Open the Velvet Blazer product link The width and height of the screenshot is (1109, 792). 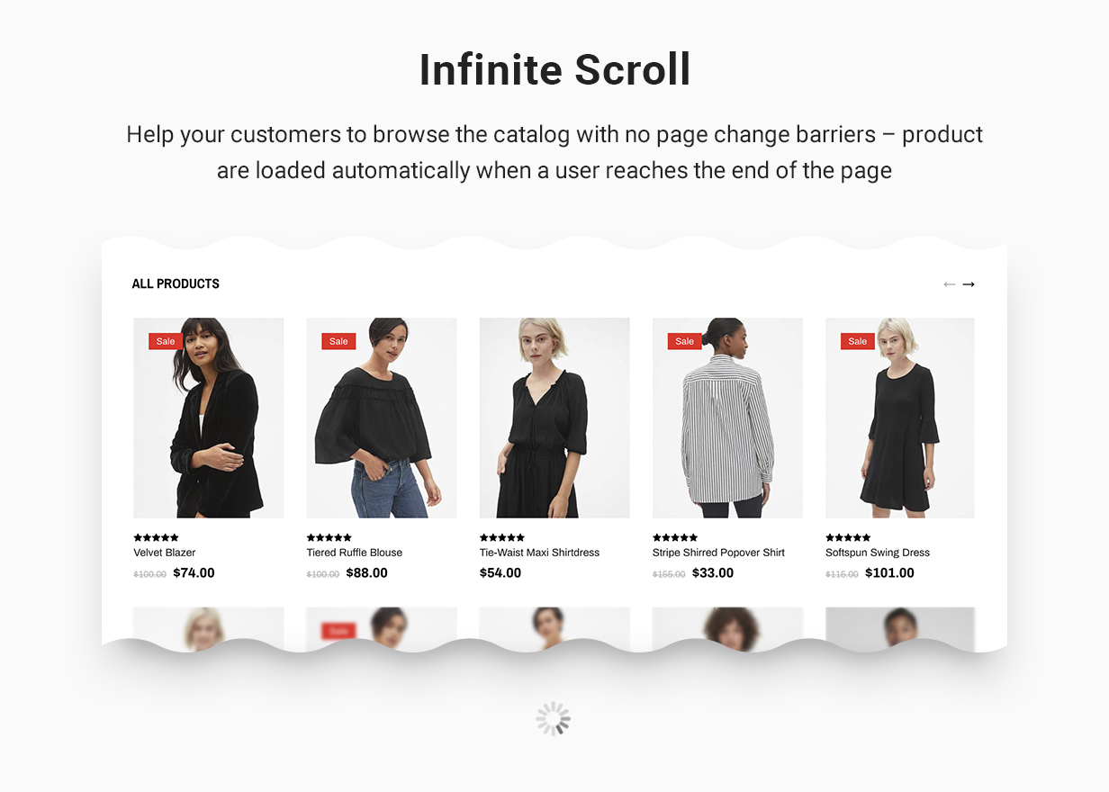pyautogui.click(x=165, y=553)
